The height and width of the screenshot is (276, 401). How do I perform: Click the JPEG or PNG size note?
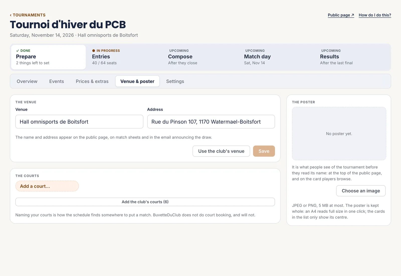tap(338, 211)
